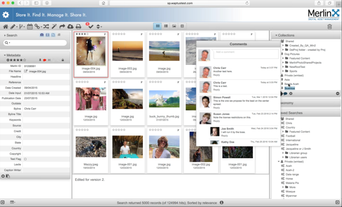Toggle the camera photo filter in Search
This screenshot has height=207, width=342.
(42, 35)
